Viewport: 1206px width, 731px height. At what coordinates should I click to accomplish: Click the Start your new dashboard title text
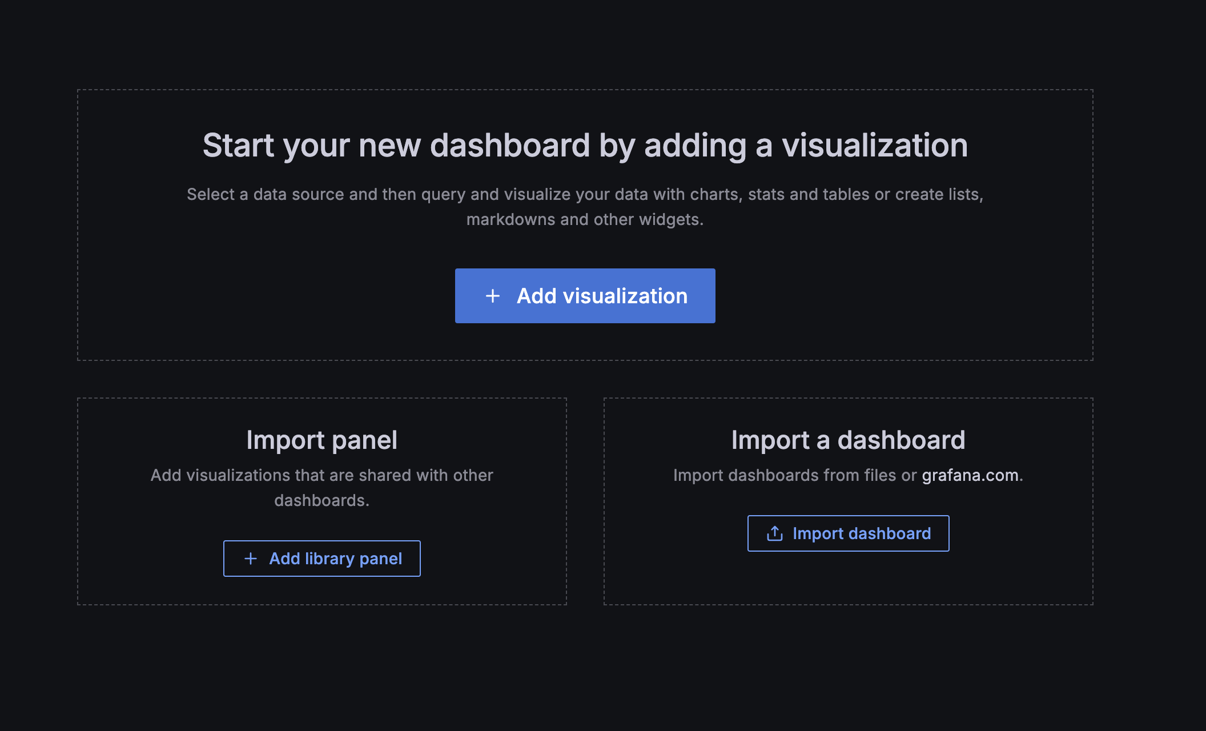(x=586, y=145)
